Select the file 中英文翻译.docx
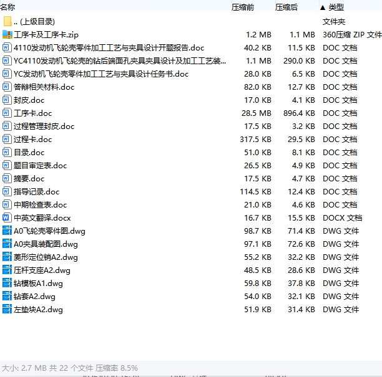The height and width of the screenshot is (377, 382). tap(42, 218)
